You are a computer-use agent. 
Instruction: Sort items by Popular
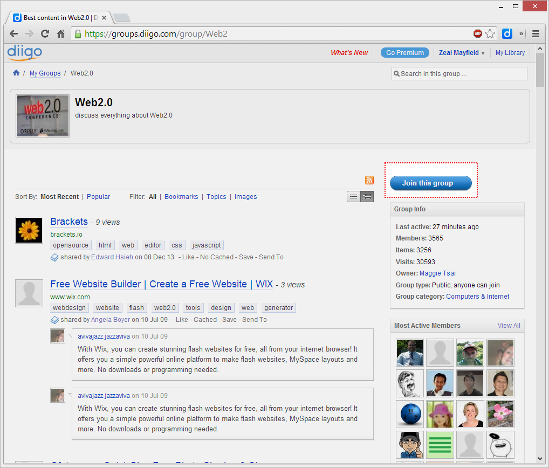[98, 197]
